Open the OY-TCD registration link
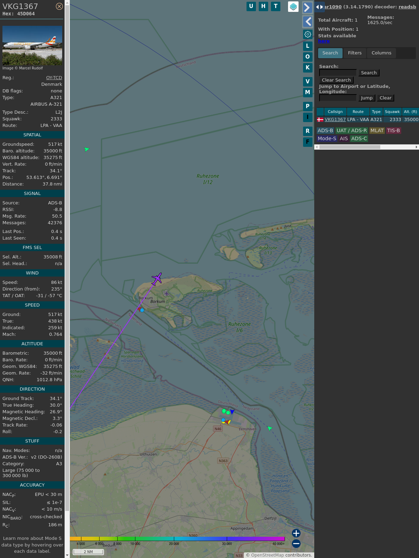This screenshot has height=558, width=419. [x=54, y=78]
